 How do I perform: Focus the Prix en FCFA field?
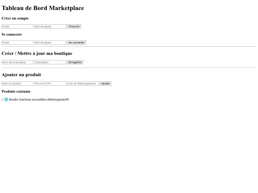(50, 83)
